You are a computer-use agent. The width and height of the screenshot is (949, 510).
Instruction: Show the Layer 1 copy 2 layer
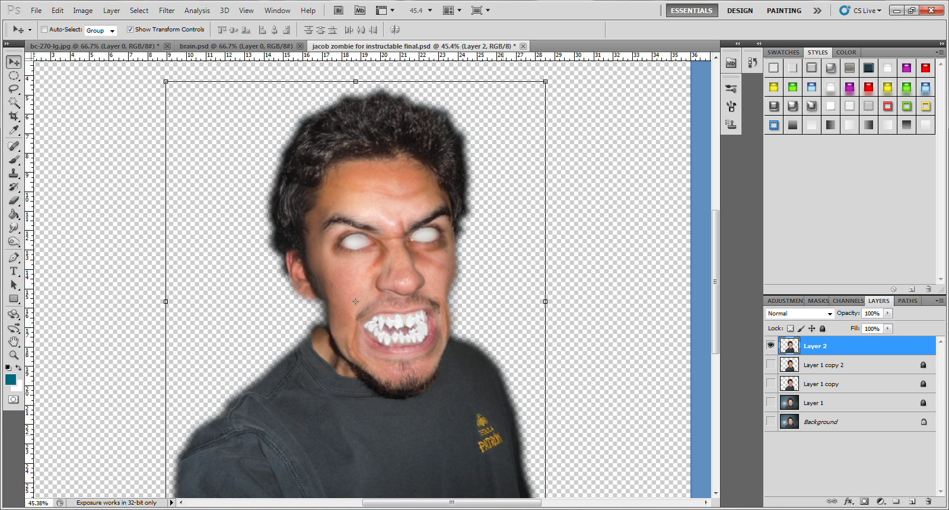point(770,364)
